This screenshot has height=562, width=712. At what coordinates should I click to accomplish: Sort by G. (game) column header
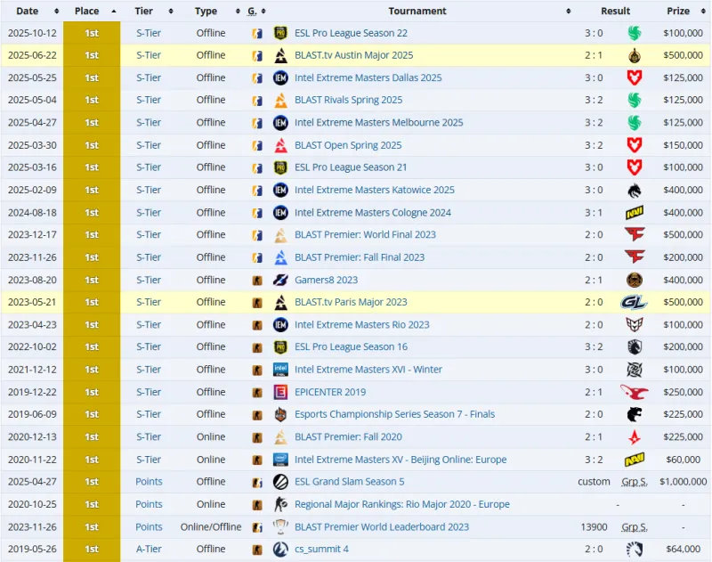pyautogui.click(x=256, y=11)
